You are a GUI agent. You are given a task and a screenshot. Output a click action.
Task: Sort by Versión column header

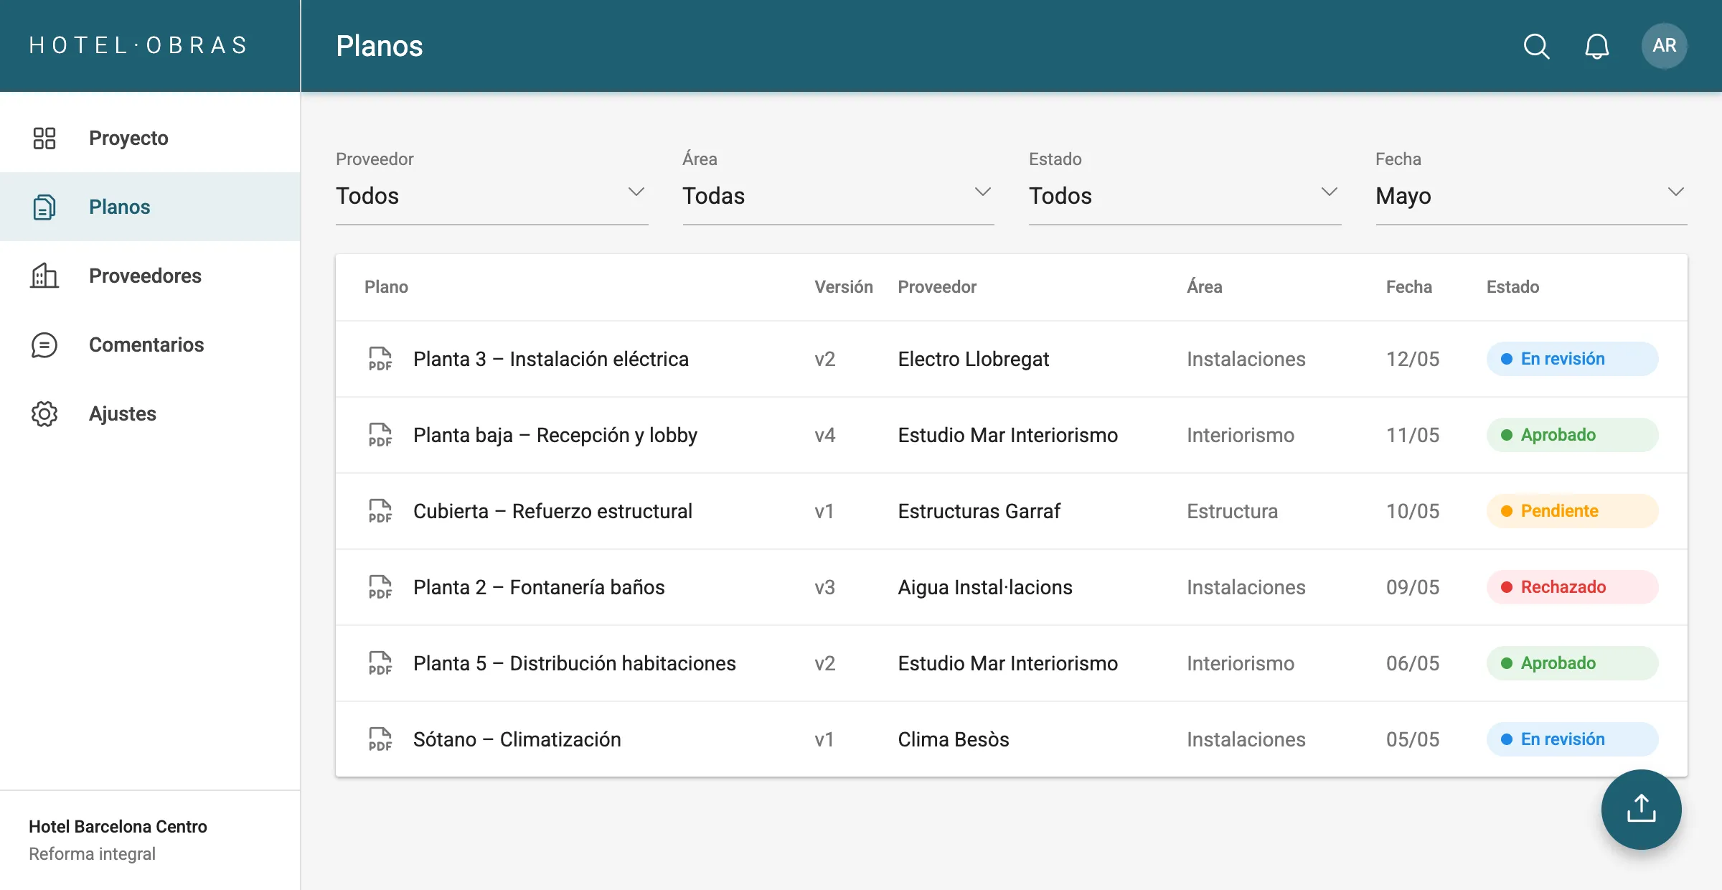coord(843,287)
